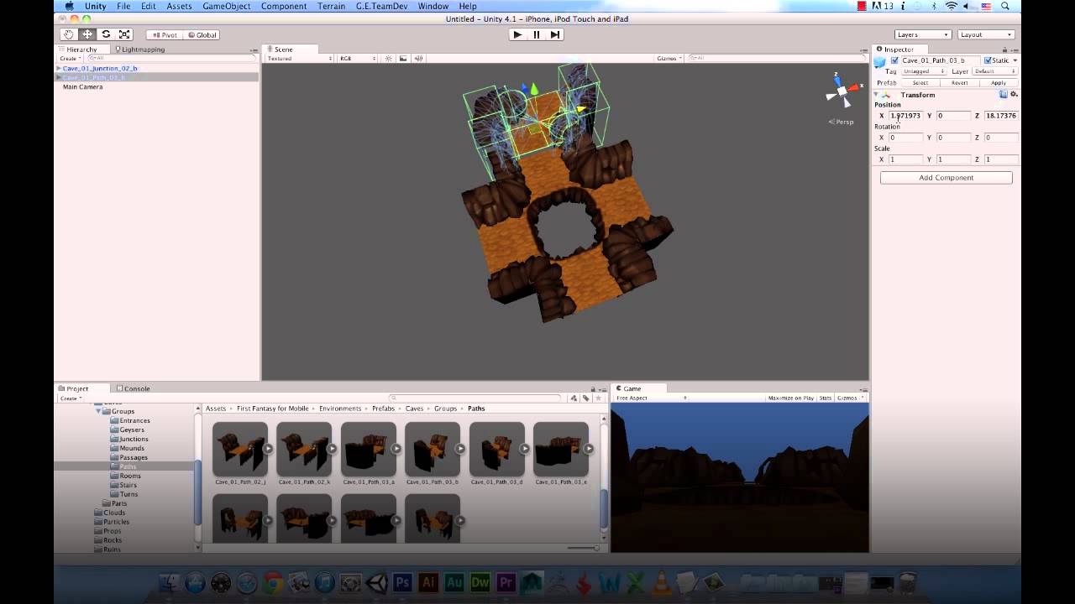Open Transform component gear settings
The image size is (1075, 604).
point(1014,95)
